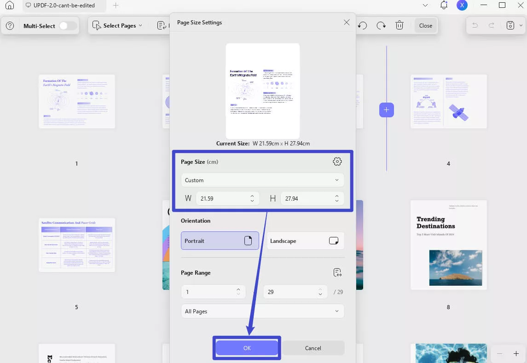527x363 pixels.
Task: Expand the All Pages dropdown
Action: [x=262, y=311]
